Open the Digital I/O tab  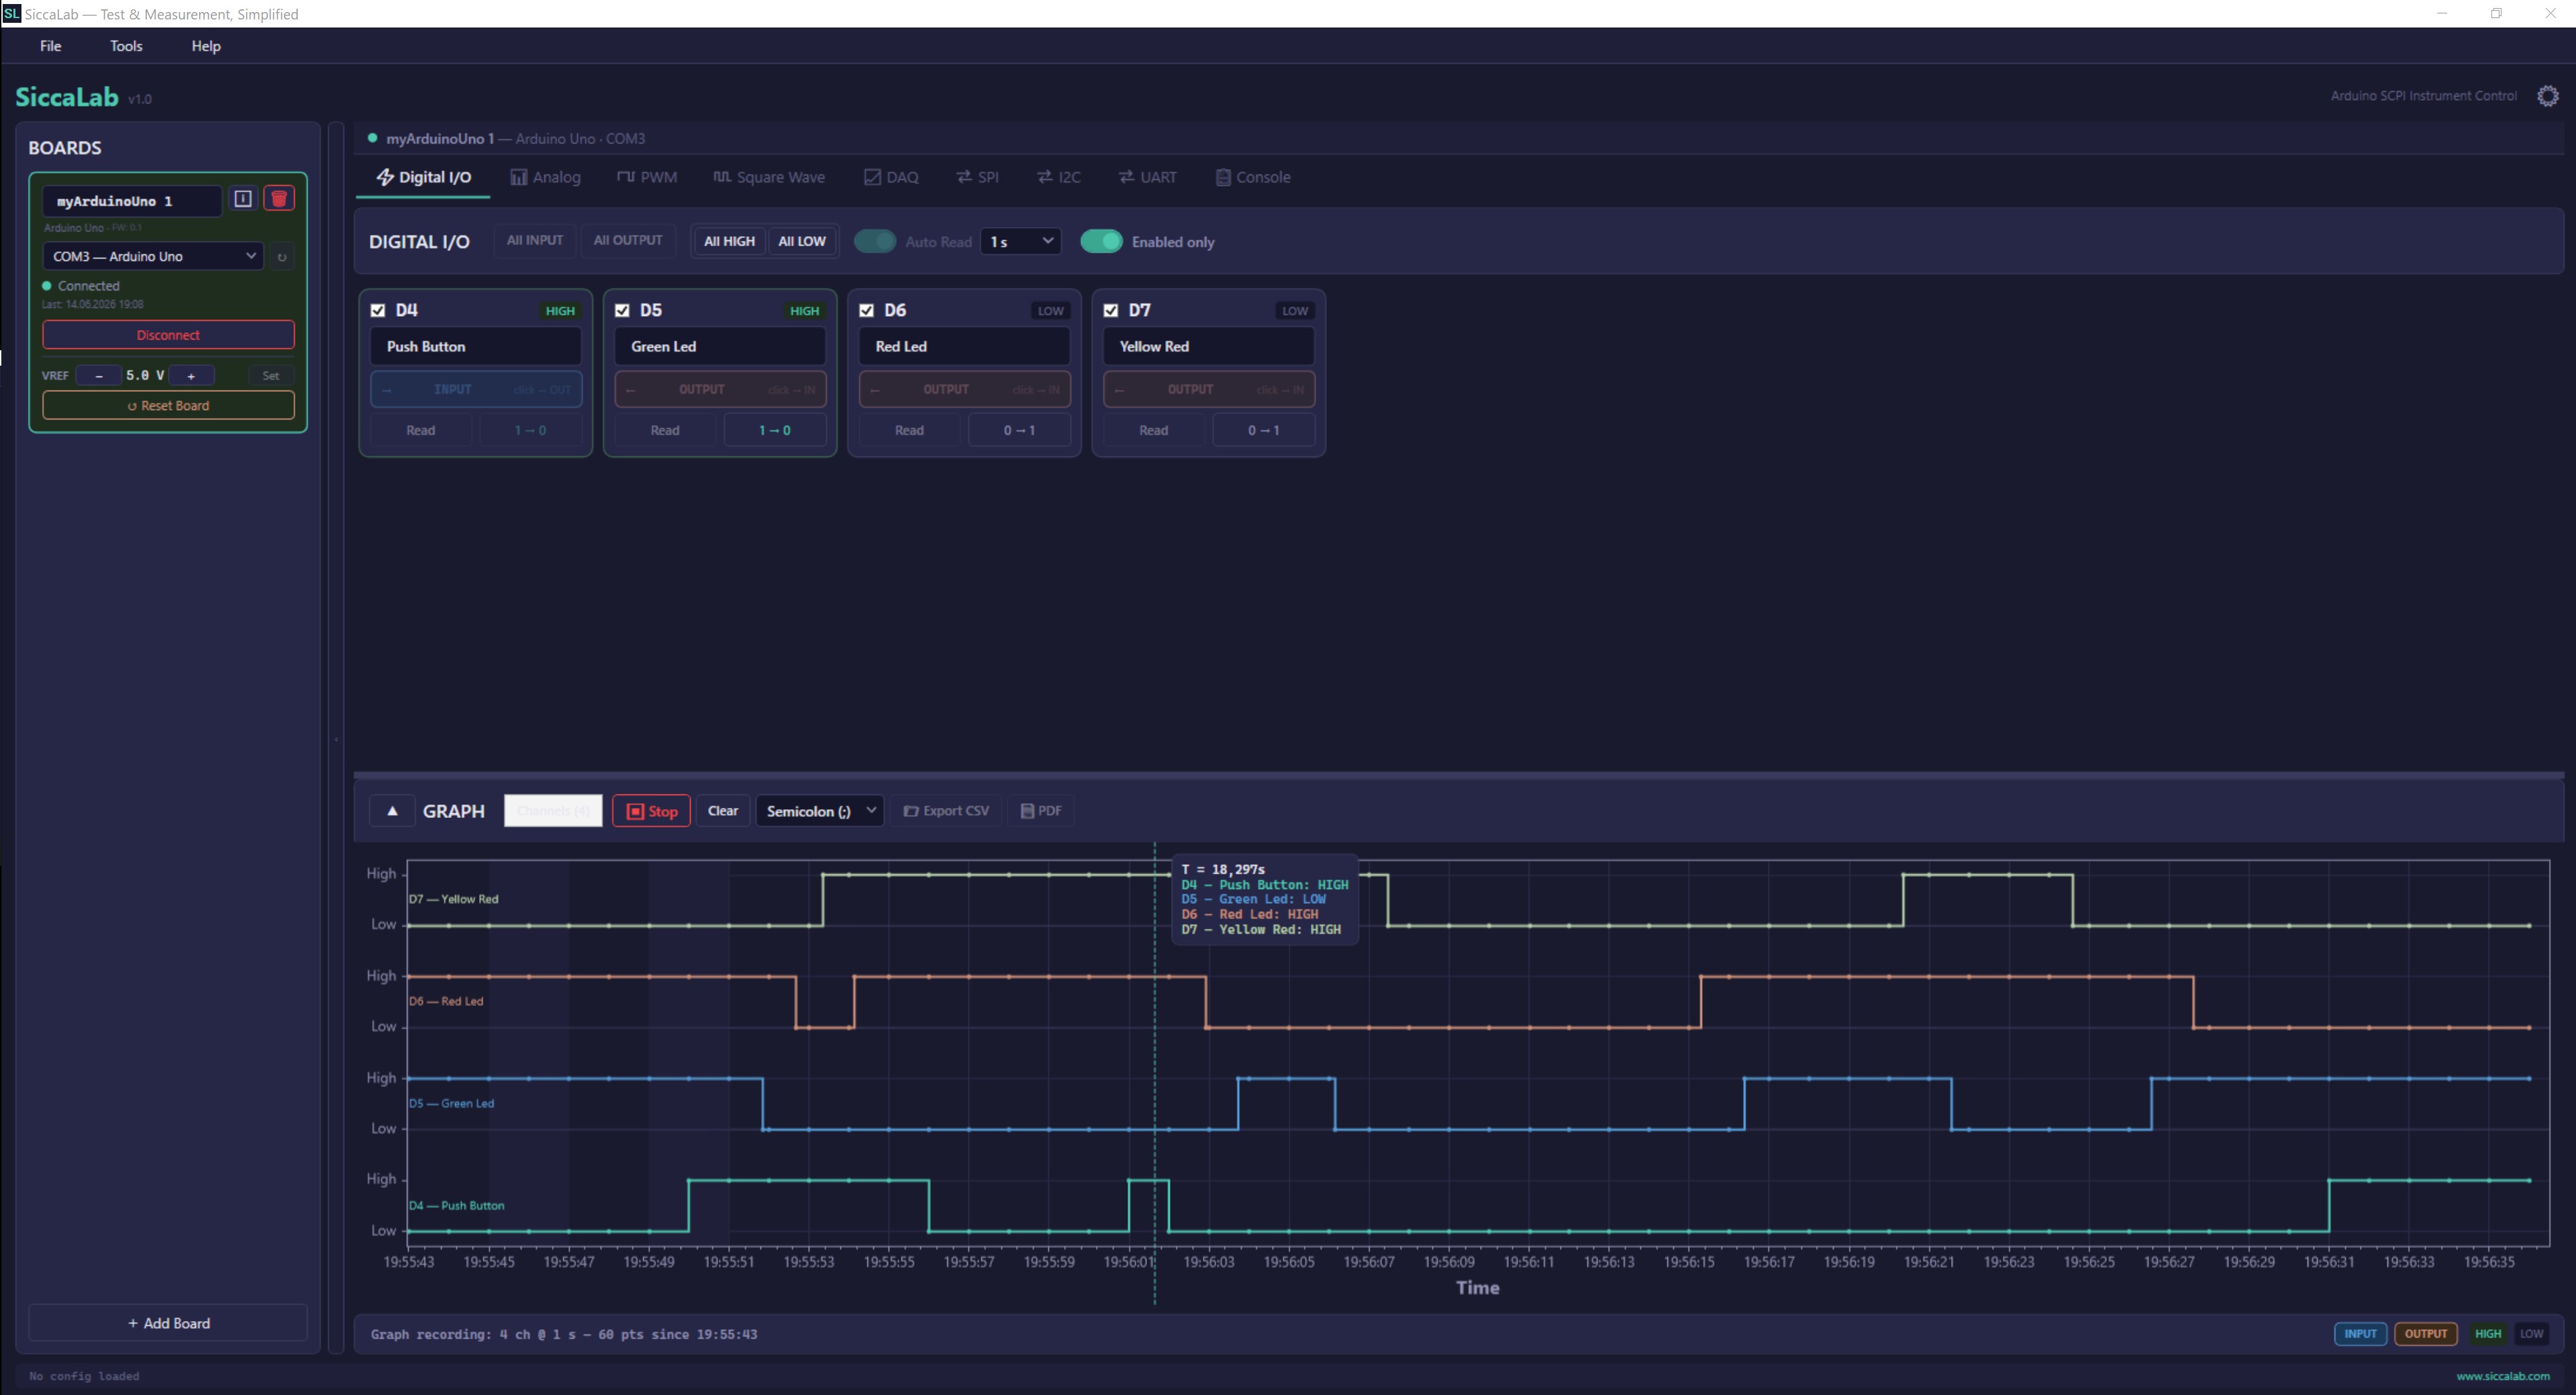[423, 177]
